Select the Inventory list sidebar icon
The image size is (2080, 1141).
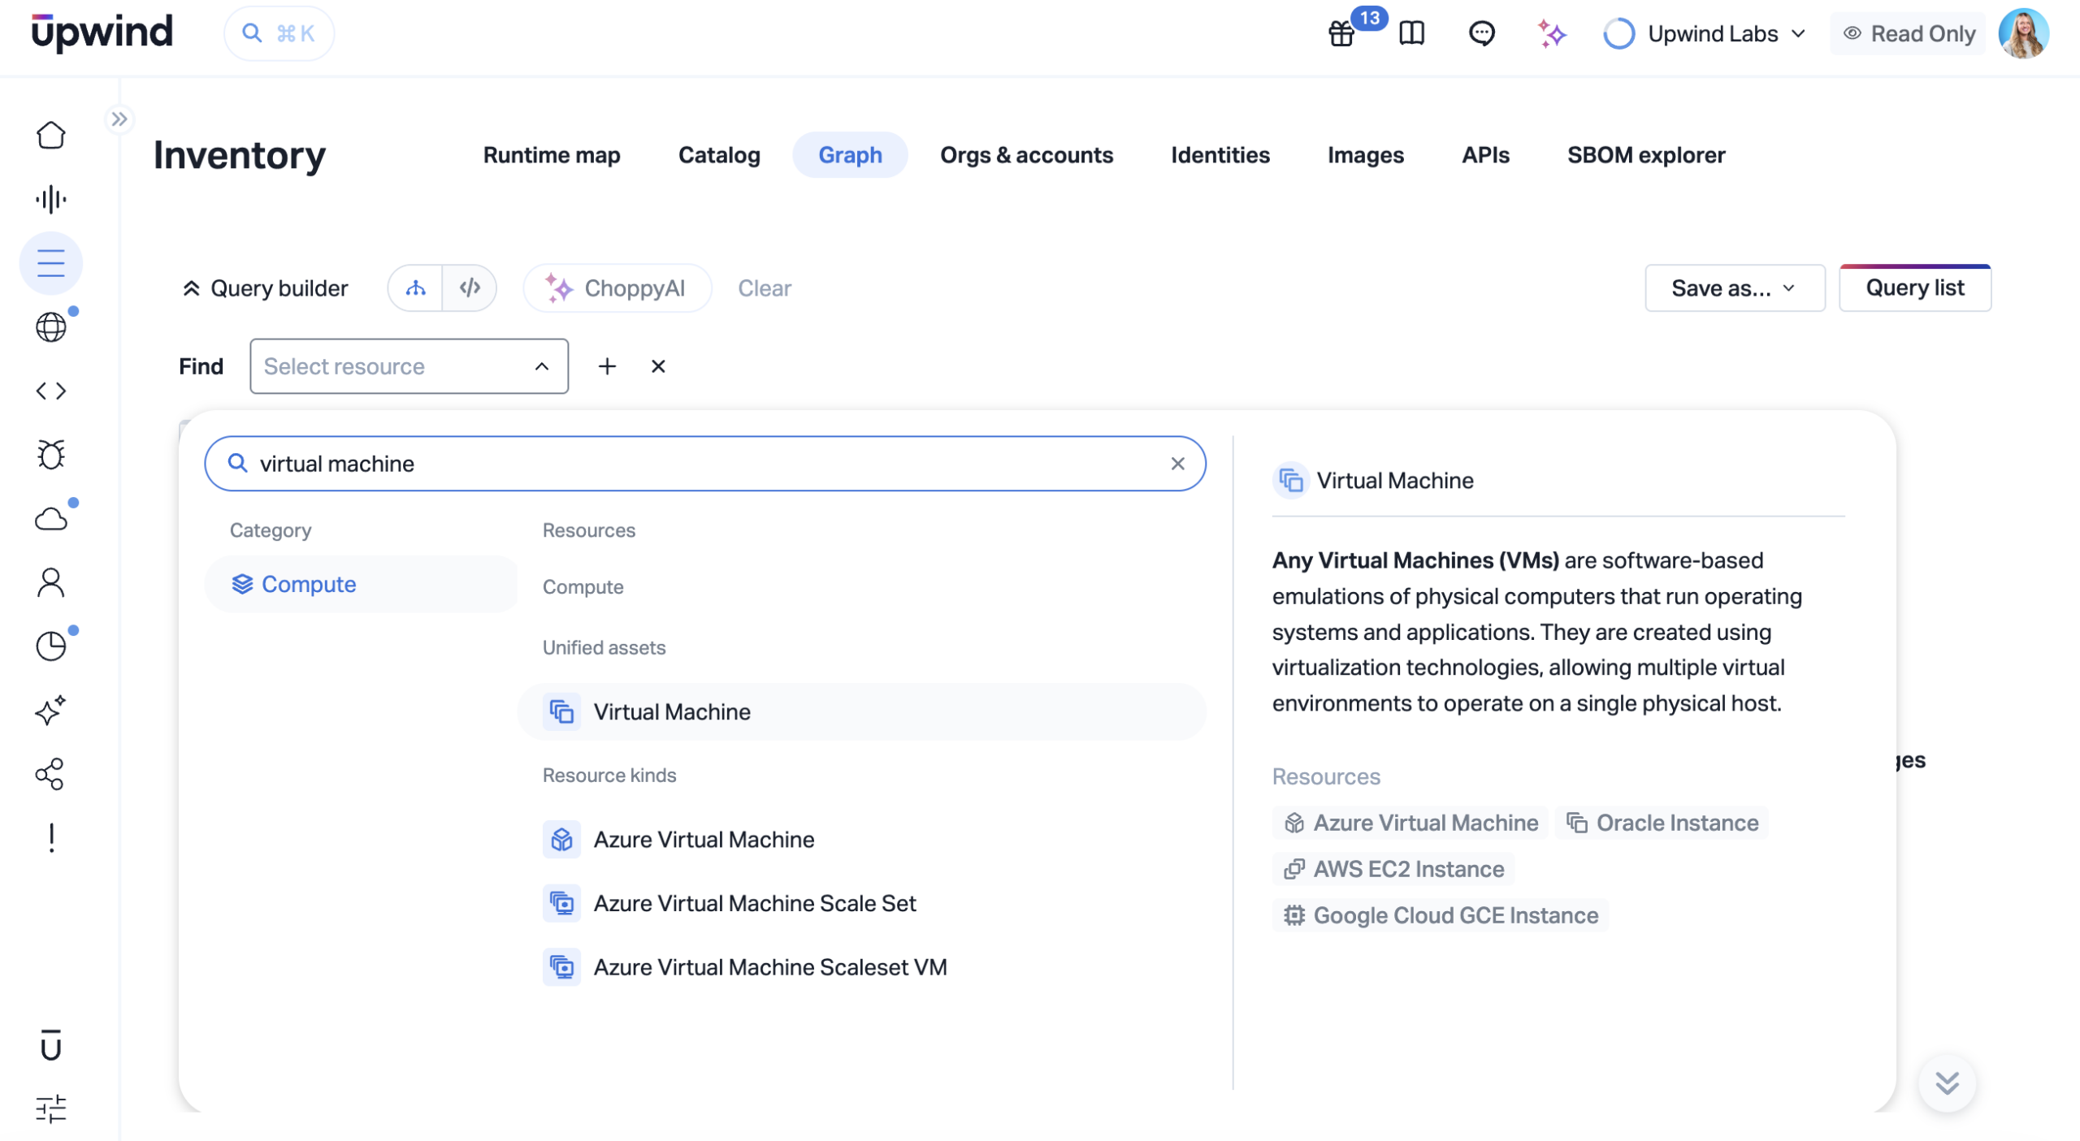click(x=50, y=263)
